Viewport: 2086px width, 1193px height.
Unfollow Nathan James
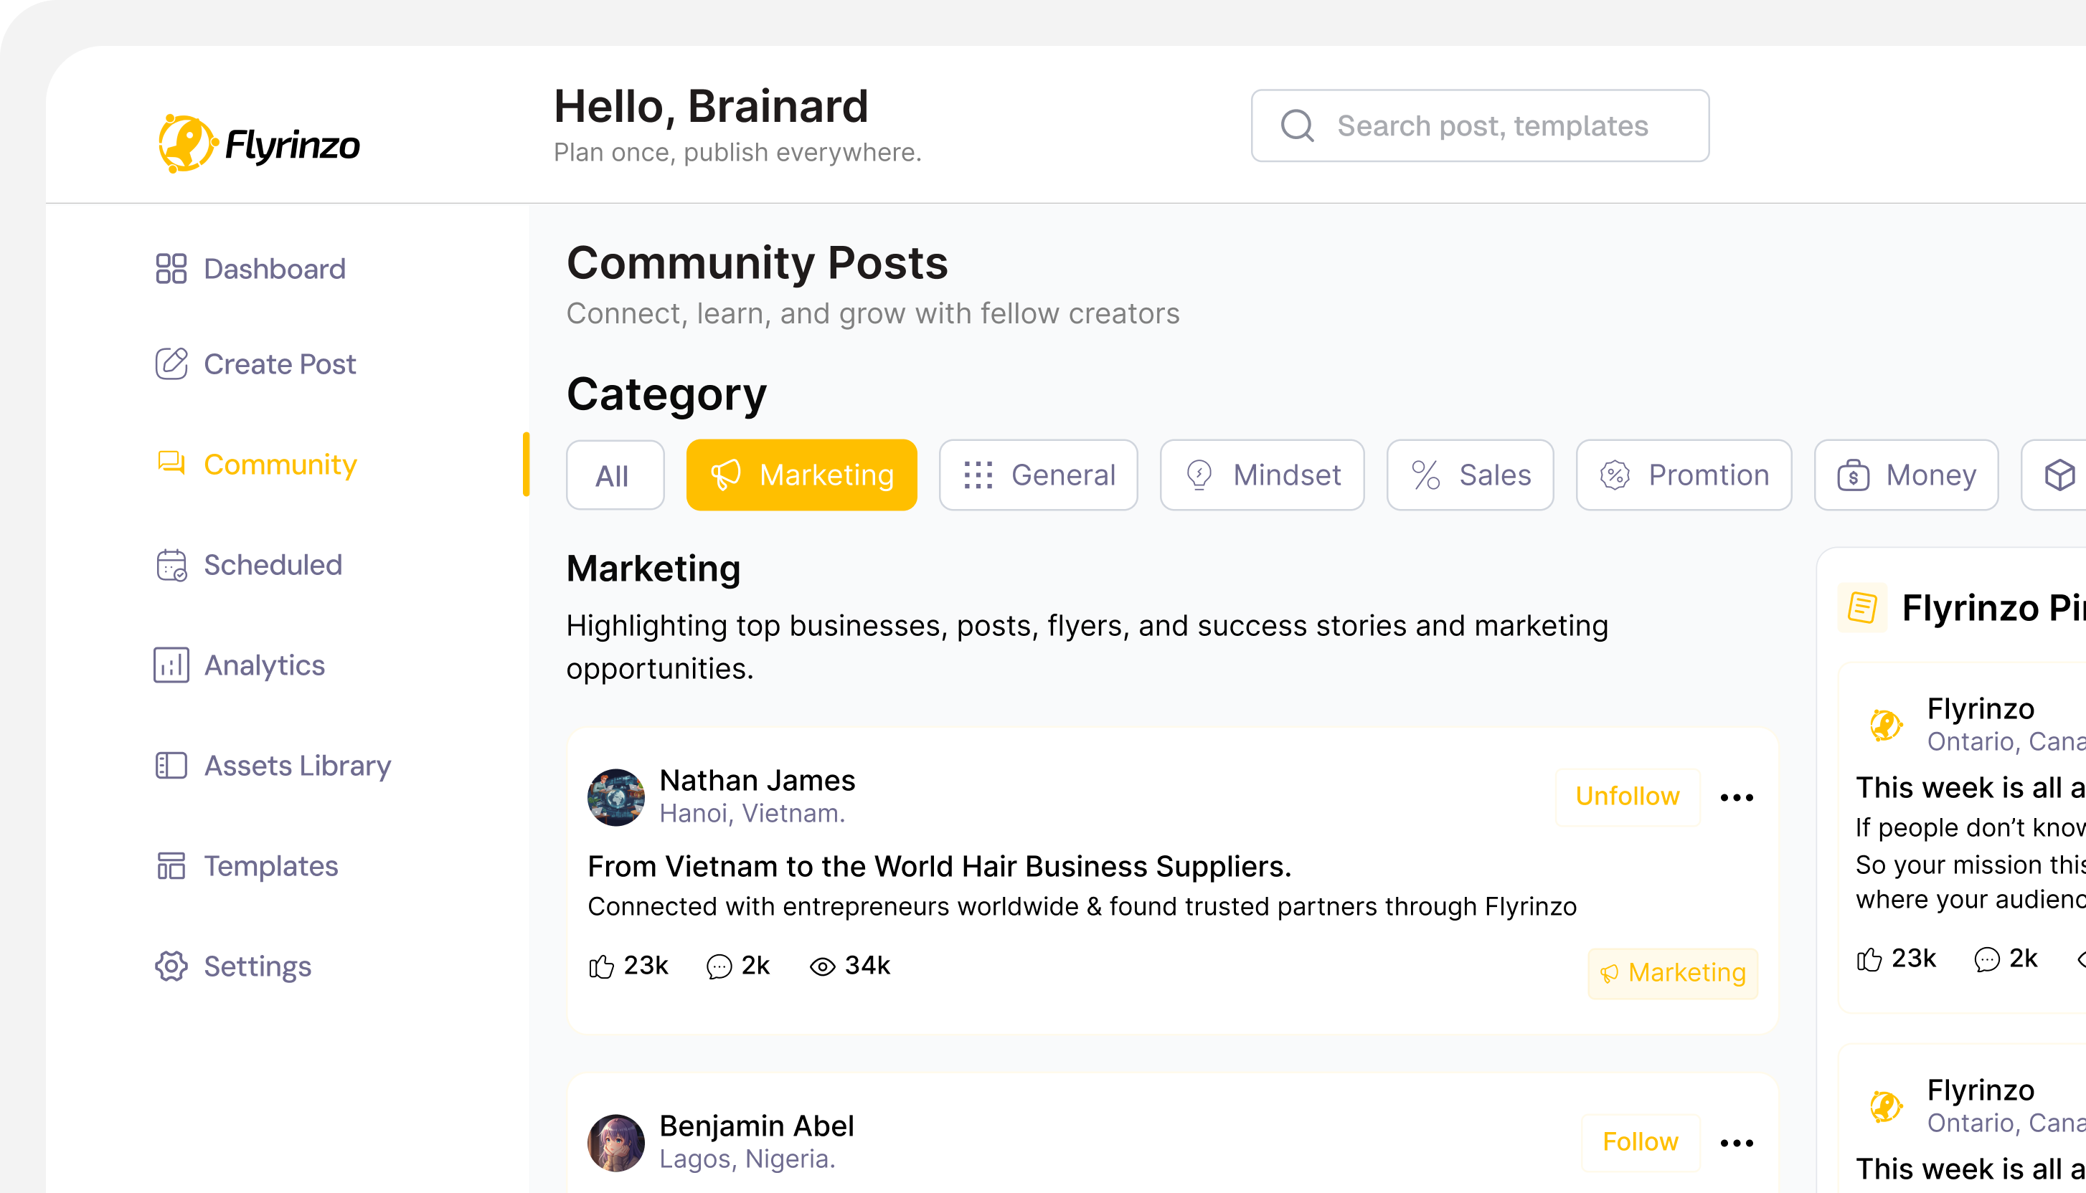1627,797
